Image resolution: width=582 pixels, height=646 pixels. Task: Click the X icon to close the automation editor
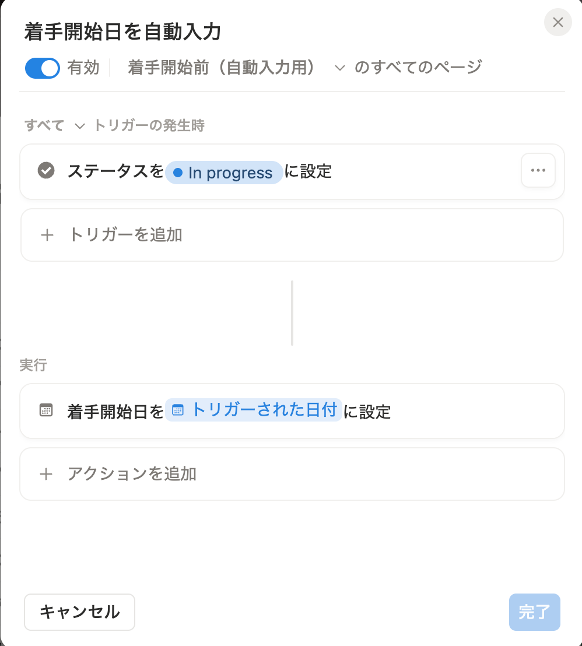[x=558, y=22]
